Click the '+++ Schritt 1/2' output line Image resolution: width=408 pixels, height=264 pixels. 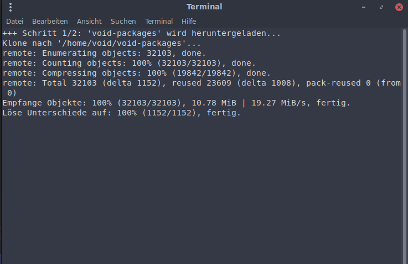(x=142, y=34)
